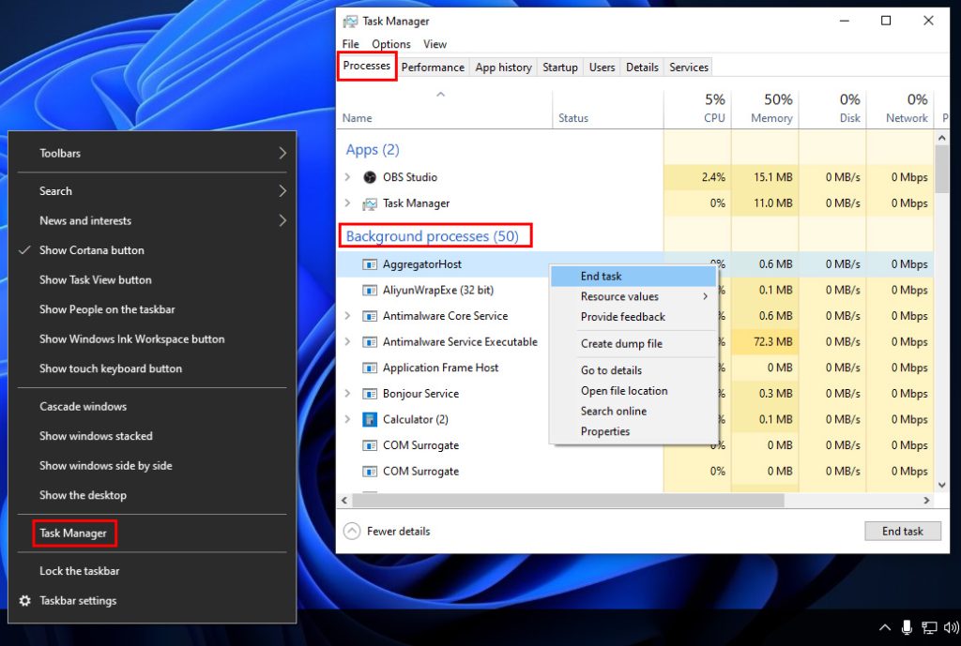Open News and interests submenu

(x=152, y=220)
